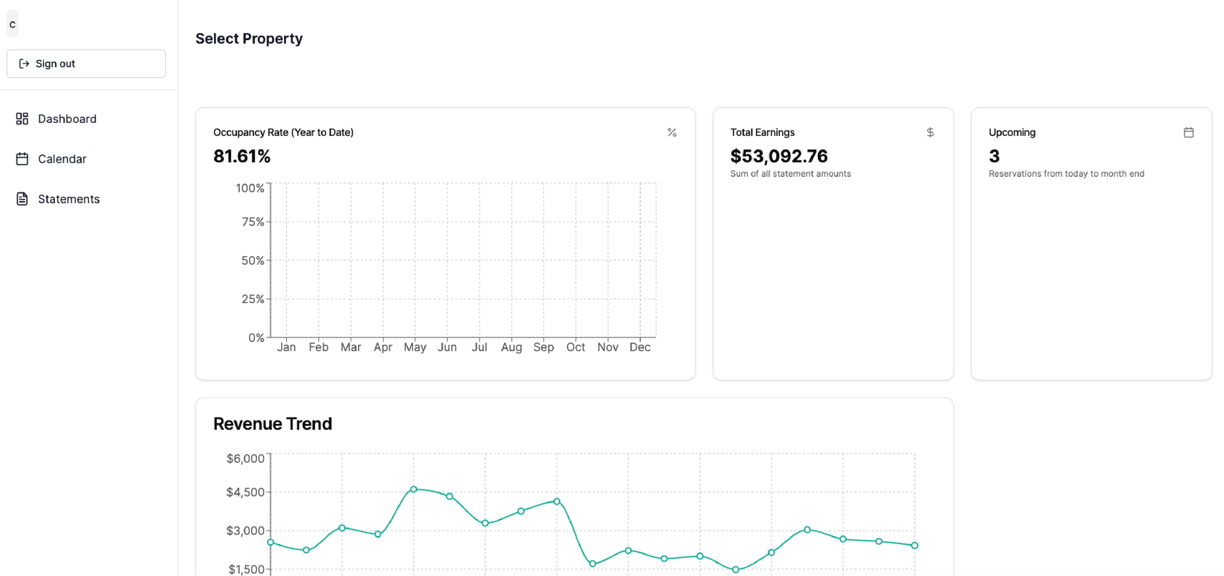Click the 81.61% occupancy rate value

click(x=242, y=156)
